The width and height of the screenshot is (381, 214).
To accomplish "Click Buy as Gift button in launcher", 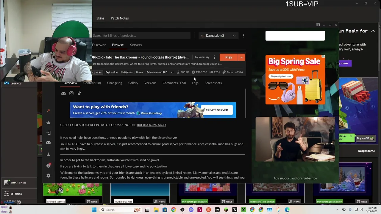I will click(x=365, y=138).
